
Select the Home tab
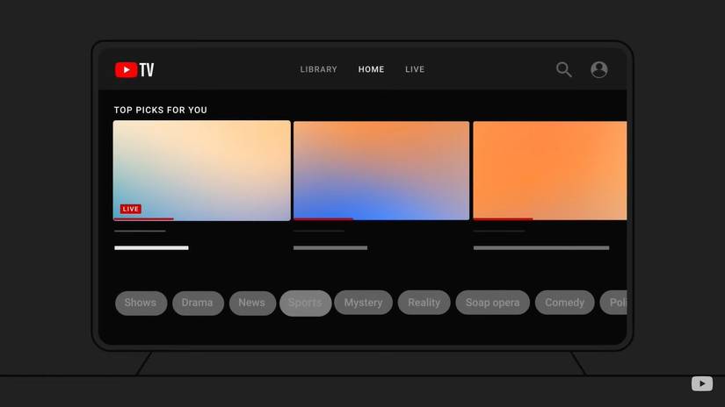point(371,69)
